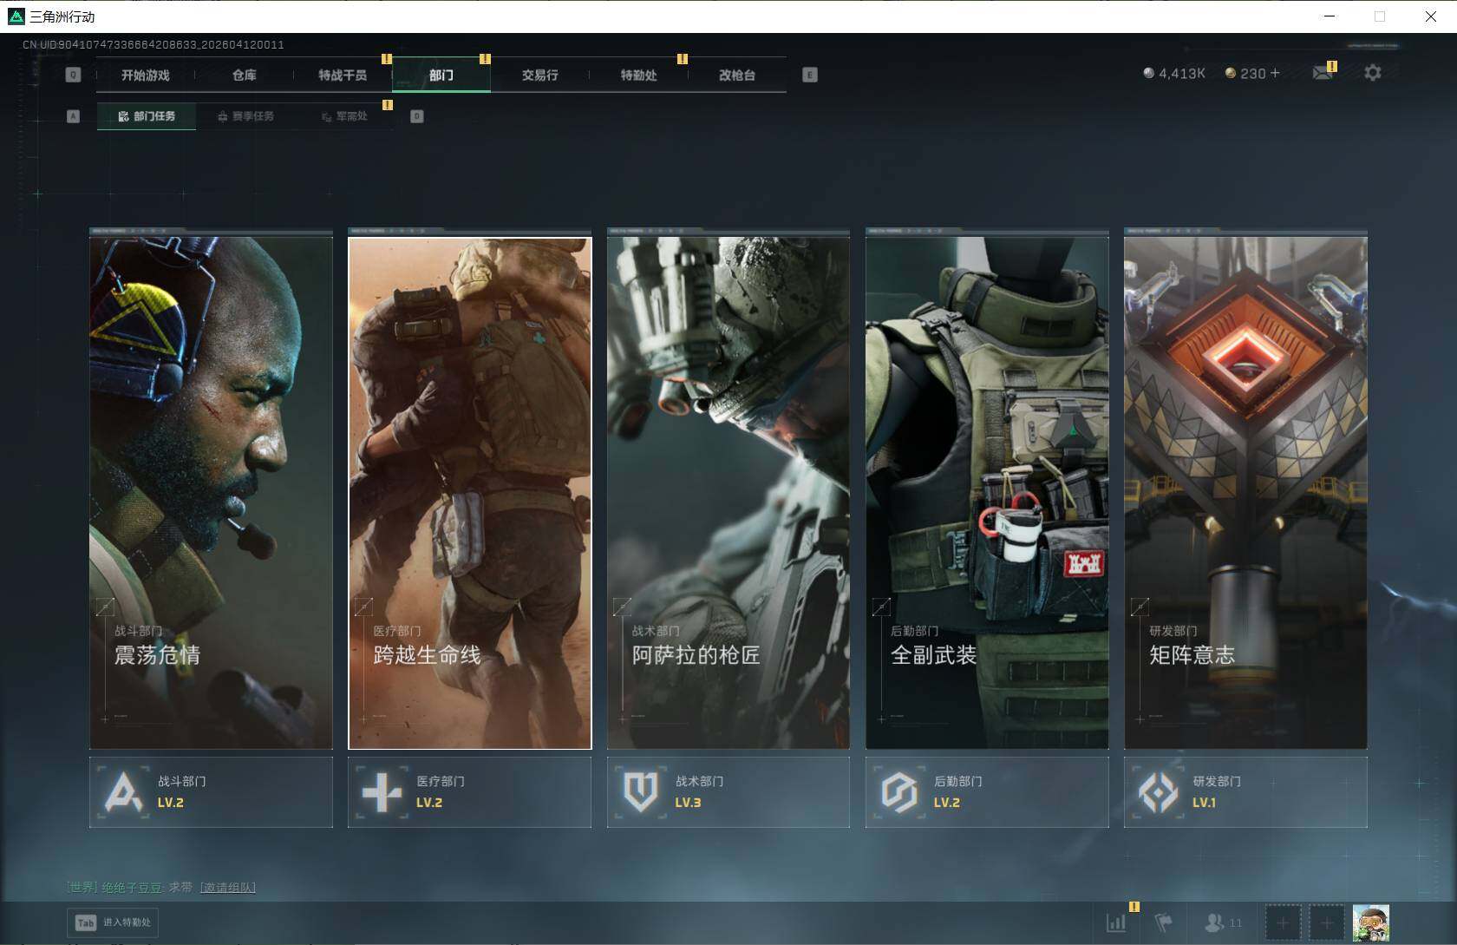
Task: Click the 4,413K currency amount
Action: 1182,74
